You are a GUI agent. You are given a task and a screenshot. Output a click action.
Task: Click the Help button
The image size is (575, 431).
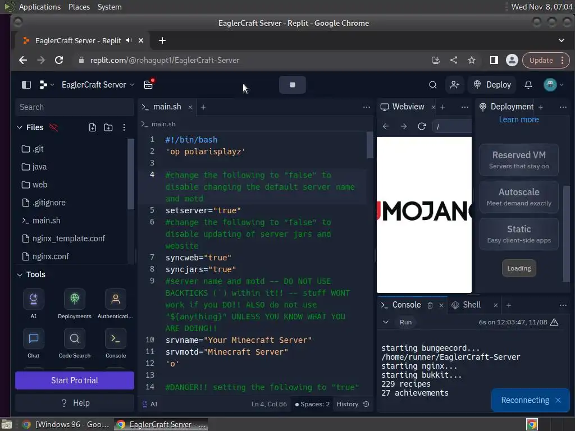(x=75, y=403)
